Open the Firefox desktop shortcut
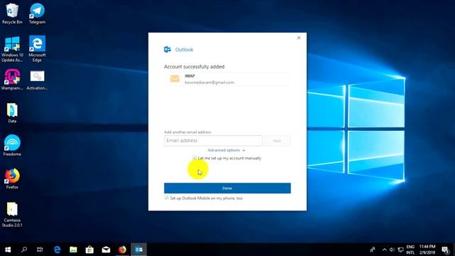 click(x=12, y=178)
